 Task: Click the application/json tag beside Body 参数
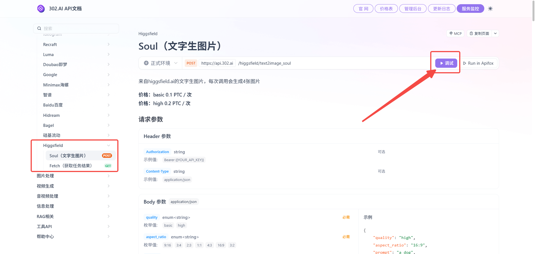184,202
